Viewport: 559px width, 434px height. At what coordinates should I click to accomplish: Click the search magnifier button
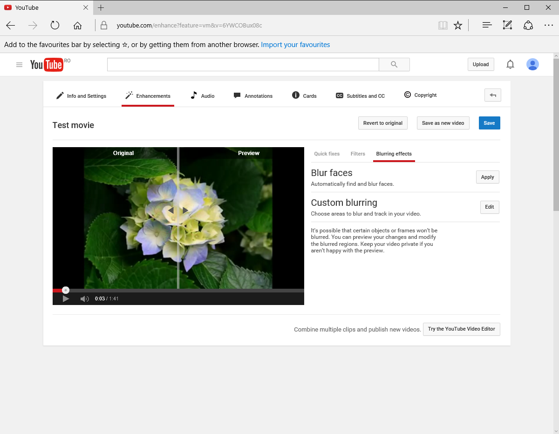click(x=394, y=65)
